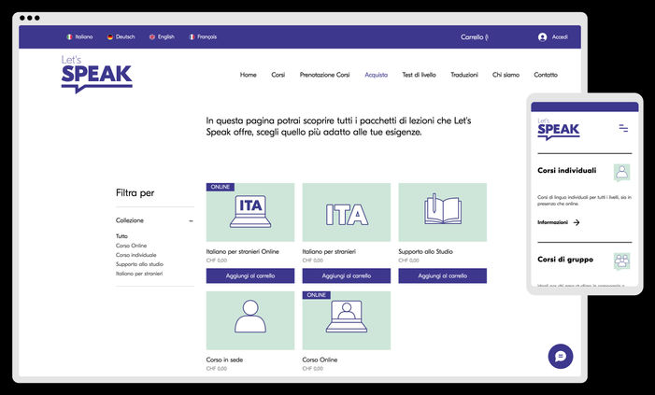Image resolution: width=655 pixels, height=395 pixels.
Task: Open the Corsi menu item
Action: coord(278,75)
